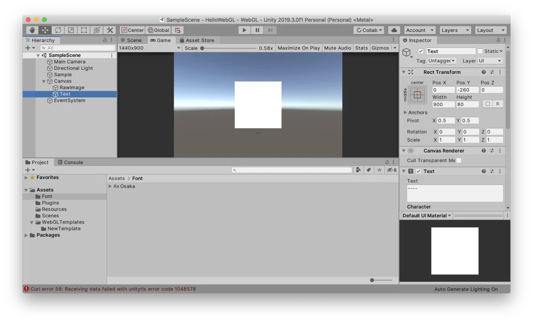Toggle pivot Center mode
The width and height of the screenshot is (533, 323).
click(133, 30)
